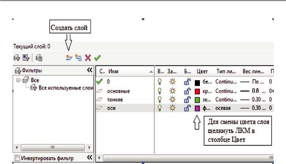Turn off layer 0 lightbulb

(x=160, y=82)
